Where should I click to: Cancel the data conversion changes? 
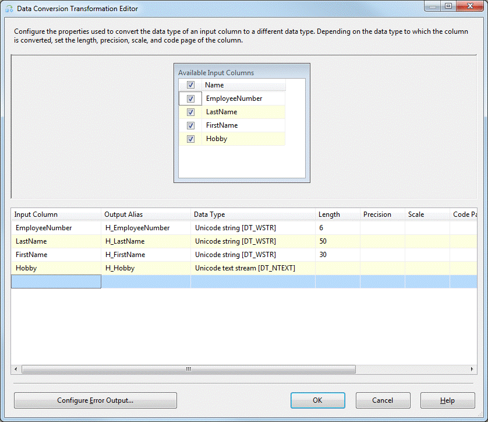383,400
